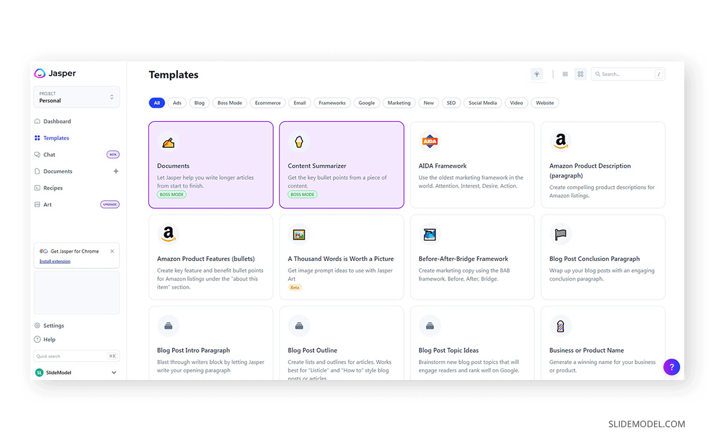Screen dimensions: 714x442
Task: Filter templates by Website
Action: coord(545,103)
